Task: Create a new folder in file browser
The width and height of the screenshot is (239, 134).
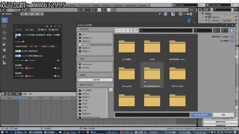Action: click(136, 31)
